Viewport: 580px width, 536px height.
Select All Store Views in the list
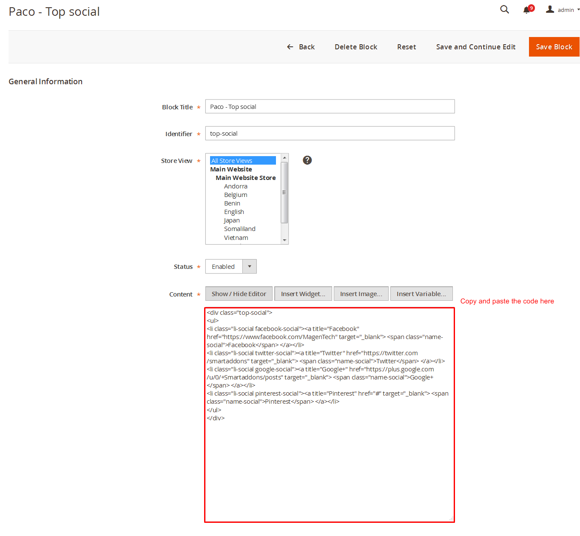243,160
